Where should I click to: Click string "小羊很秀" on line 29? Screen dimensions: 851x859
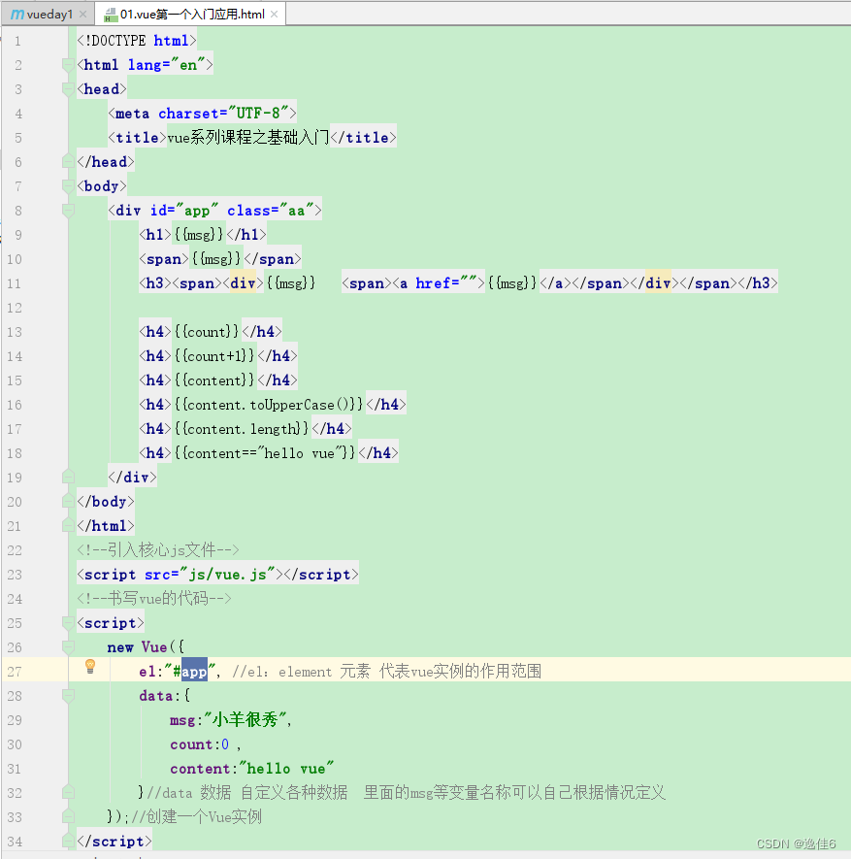245,720
